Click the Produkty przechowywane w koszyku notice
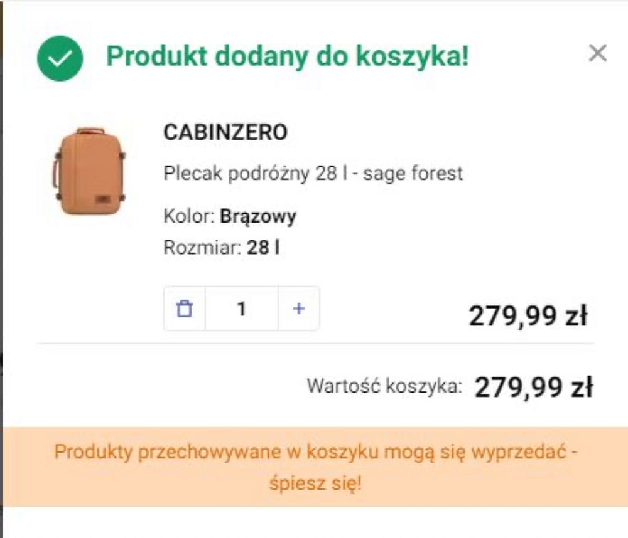Image resolution: width=628 pixels, height=538 pixels. click(316, 452)
